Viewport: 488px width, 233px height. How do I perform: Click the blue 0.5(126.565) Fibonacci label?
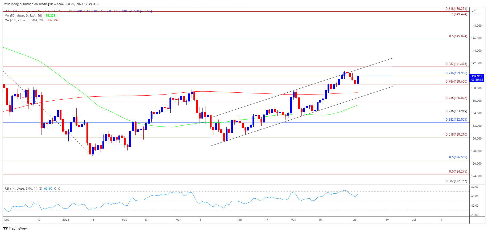(x=458, y=157)
